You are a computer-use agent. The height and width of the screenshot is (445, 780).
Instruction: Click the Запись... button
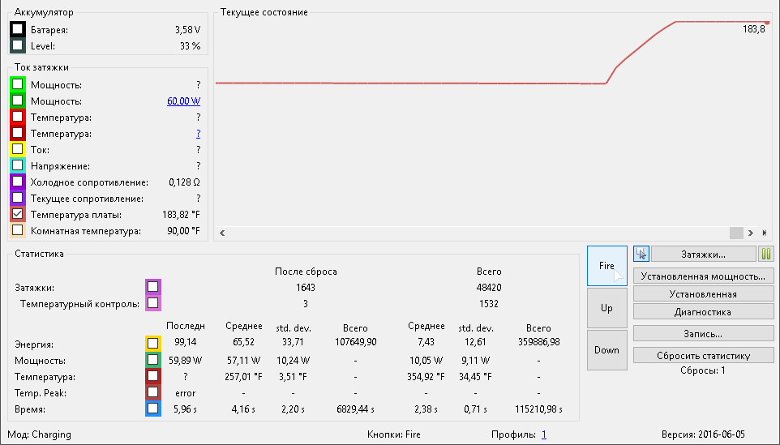[703, 334]
